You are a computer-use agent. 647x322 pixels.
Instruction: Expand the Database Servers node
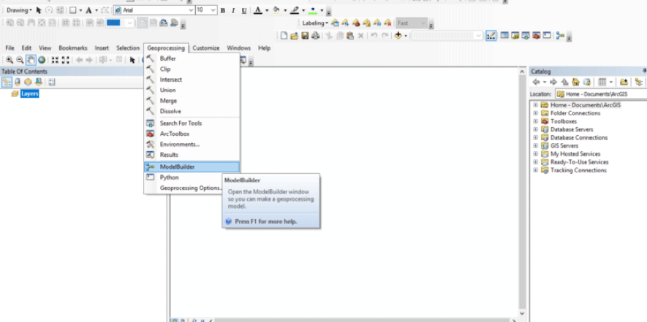coord(535,129)
